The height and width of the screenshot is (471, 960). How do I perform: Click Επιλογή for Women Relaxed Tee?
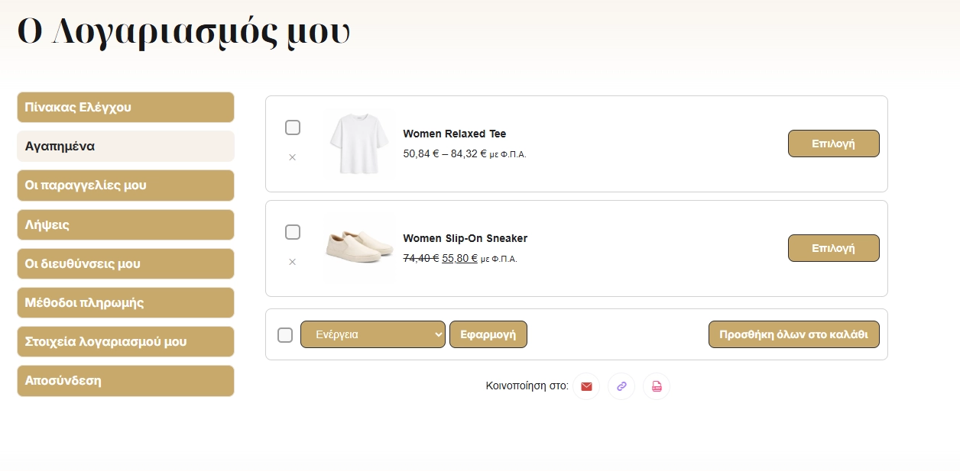tap(833, 144)
